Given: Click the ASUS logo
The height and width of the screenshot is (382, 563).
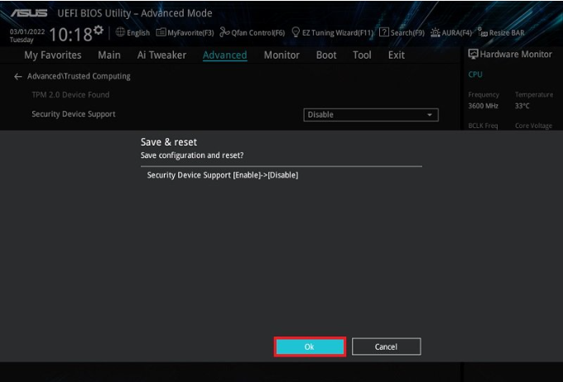Looking at the screenshot, I should 29,13.
